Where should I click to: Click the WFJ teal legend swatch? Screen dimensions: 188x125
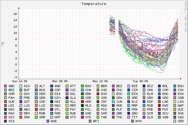pyautogui.click(x=90, y=121)
